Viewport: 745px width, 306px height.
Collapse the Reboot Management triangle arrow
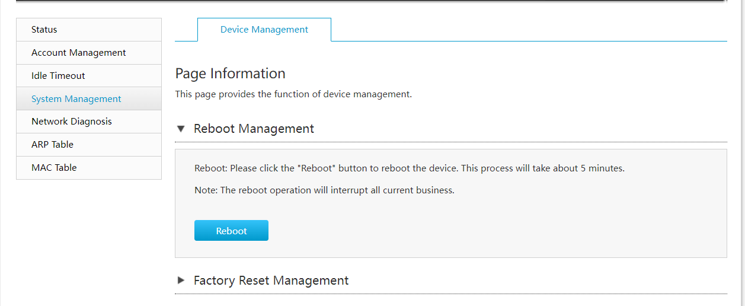coord(181,129)
